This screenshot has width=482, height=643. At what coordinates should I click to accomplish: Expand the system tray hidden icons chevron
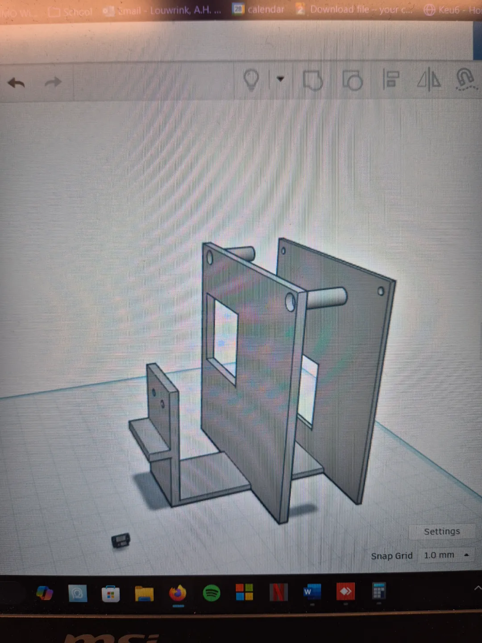click(x=478, y=588)
